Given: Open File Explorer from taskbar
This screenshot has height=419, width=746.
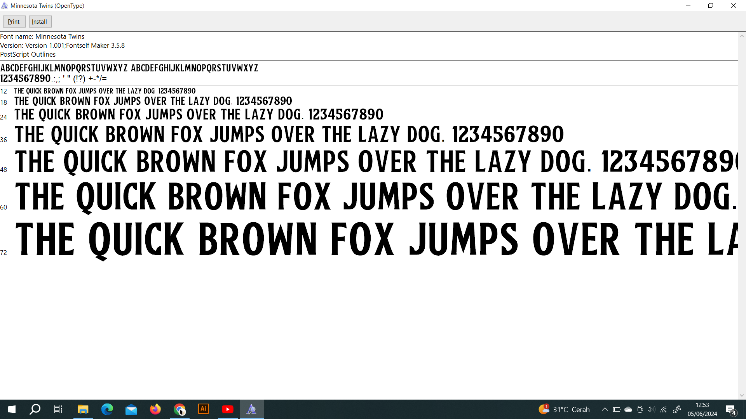Looking at the screenshot, I should [x=83, y=409].
